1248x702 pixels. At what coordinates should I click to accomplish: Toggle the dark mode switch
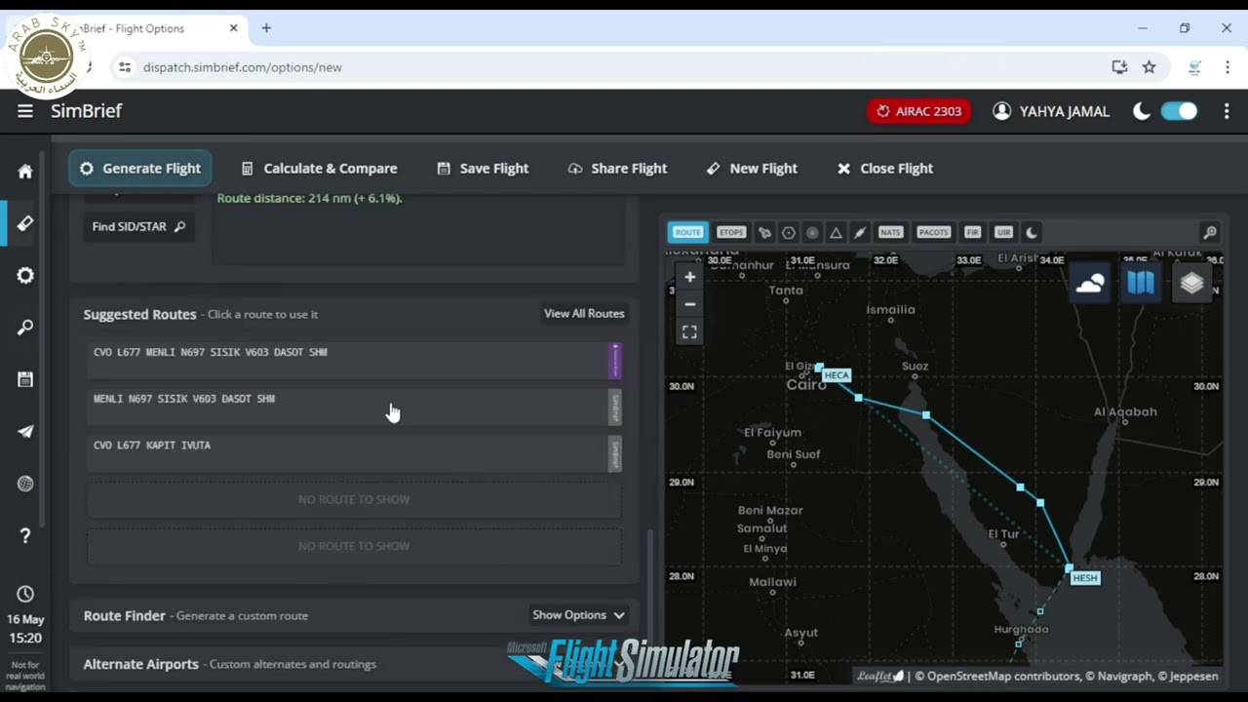(x=1179, y=111)
